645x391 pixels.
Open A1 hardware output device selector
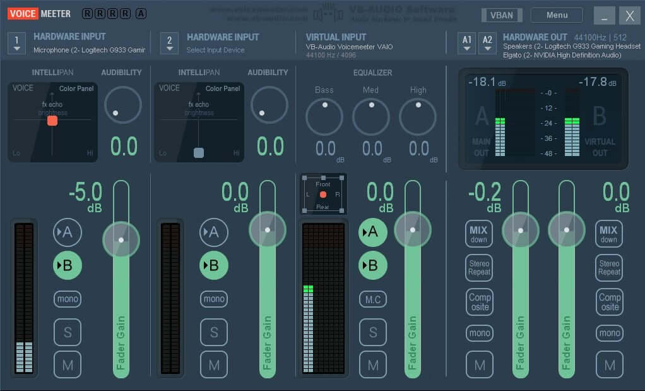(x=466, y=43)
